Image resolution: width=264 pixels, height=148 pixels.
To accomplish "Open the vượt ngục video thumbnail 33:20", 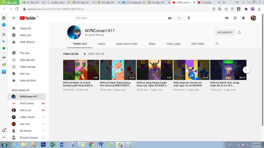I will pos(192,70).
